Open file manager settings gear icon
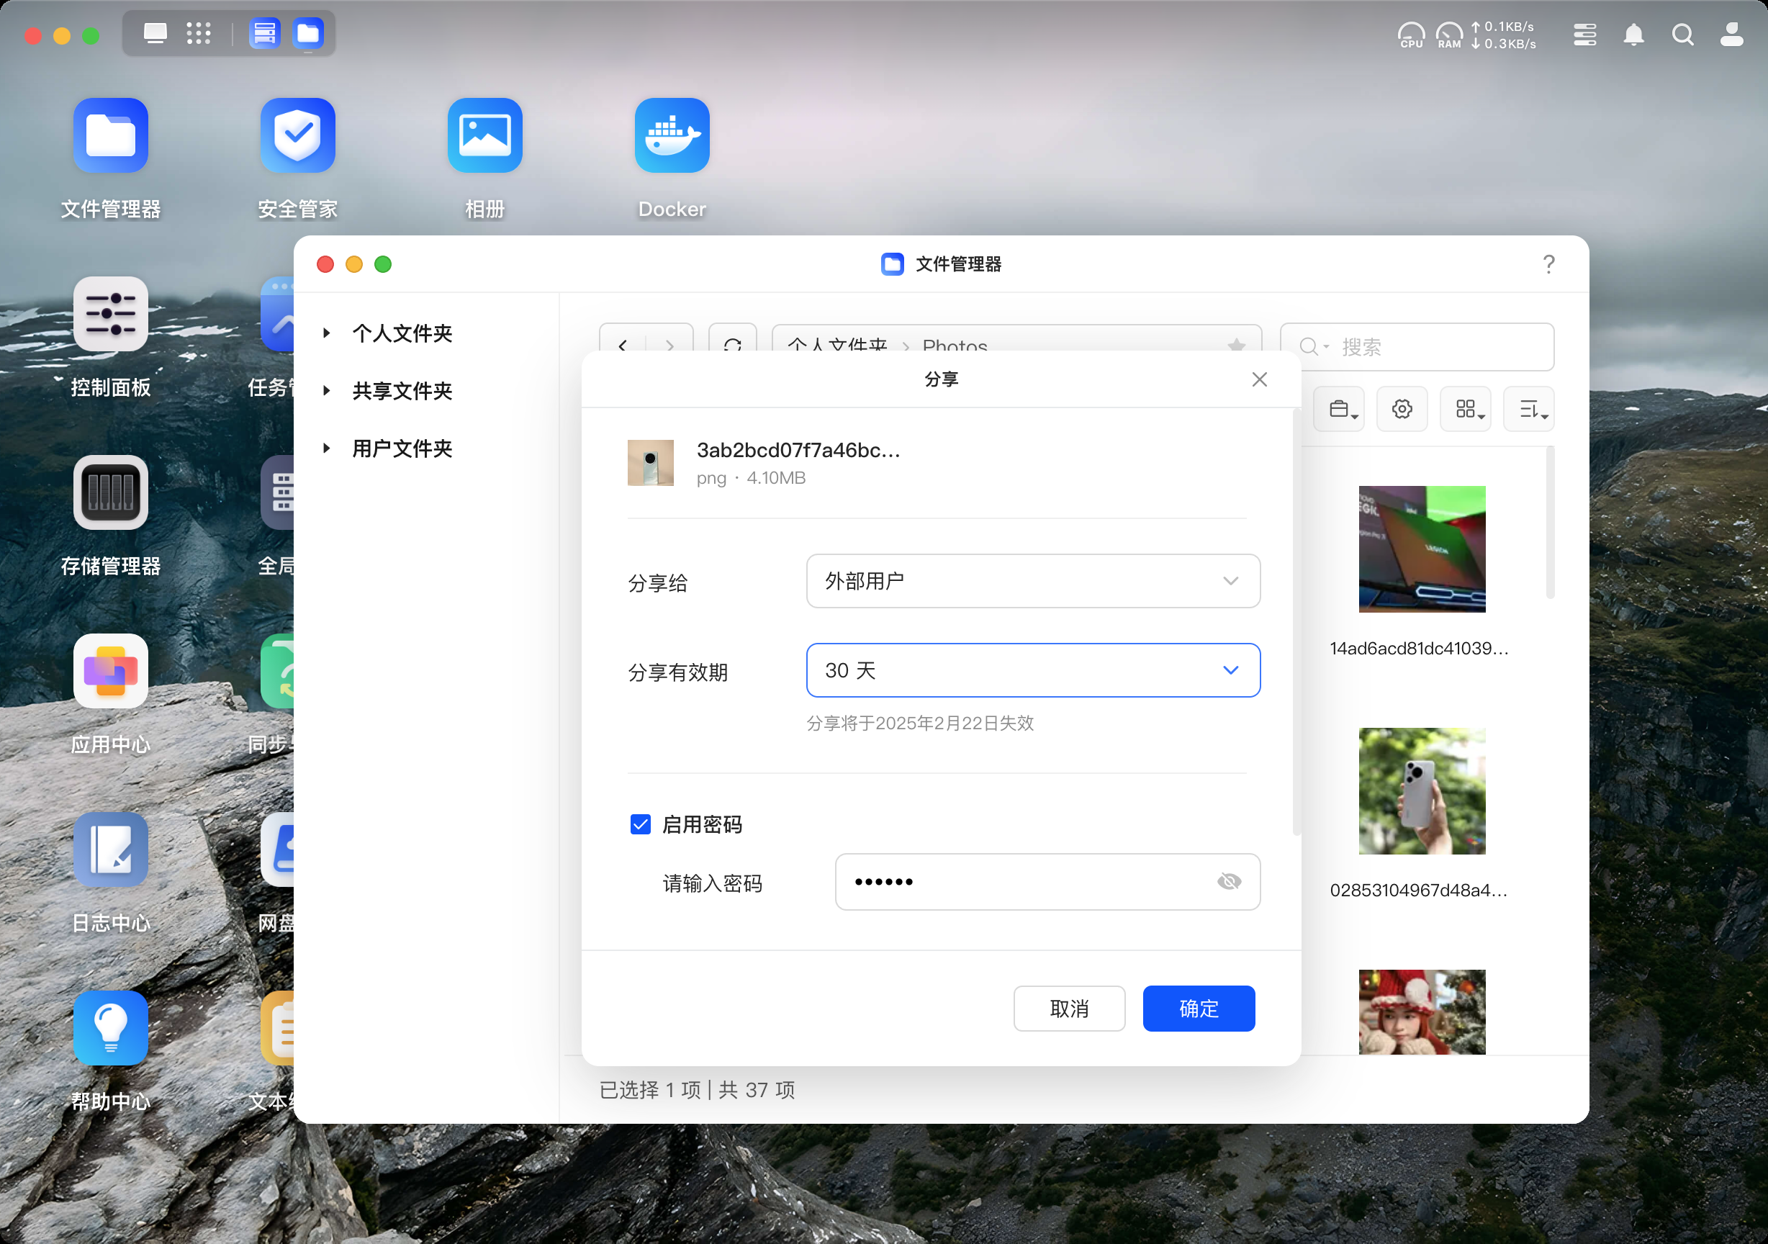The image size is (1768, 1244). coord(1402,409)
